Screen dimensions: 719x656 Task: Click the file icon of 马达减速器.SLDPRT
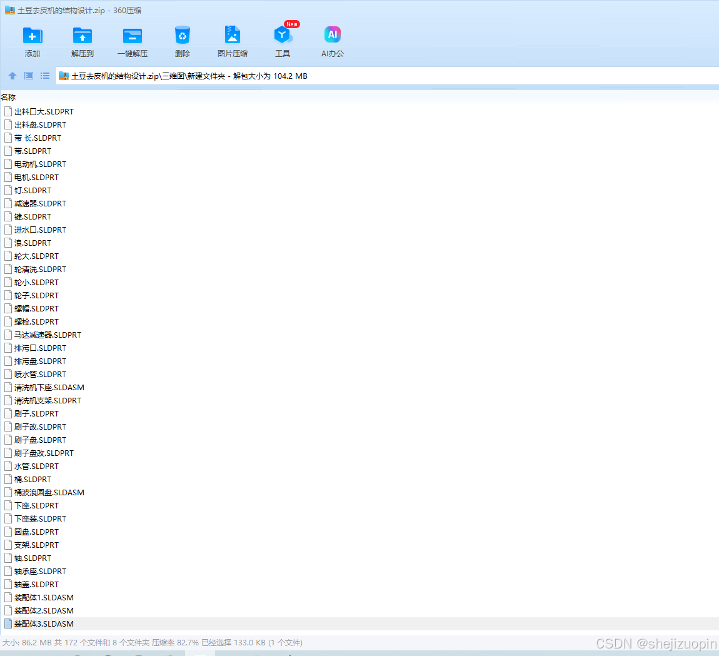(8, 335)
